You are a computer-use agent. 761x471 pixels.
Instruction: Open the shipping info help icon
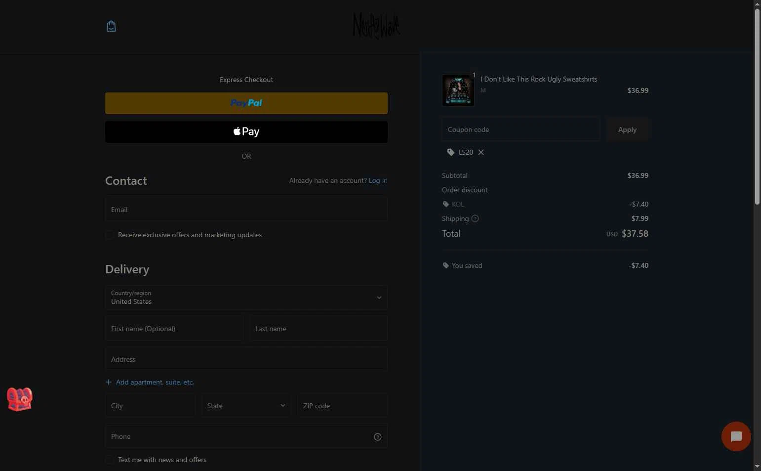pyautogui.click(x=475, y=218)
